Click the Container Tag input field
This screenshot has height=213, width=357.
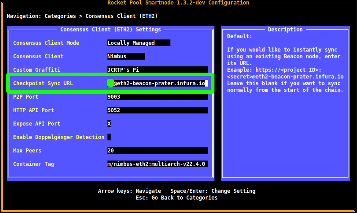[157, 164]
